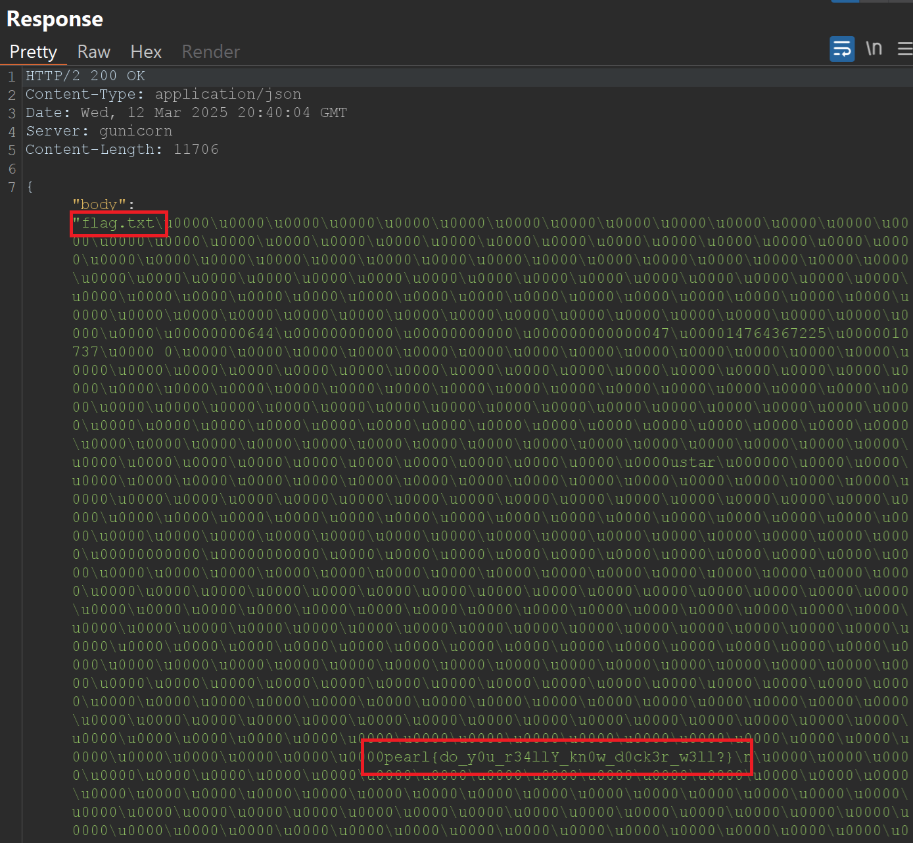Click the HTTP/2 200 OK status line

tap(85, 76)
